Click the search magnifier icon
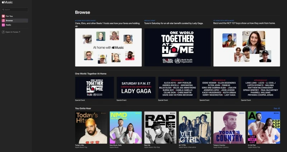 3,10
